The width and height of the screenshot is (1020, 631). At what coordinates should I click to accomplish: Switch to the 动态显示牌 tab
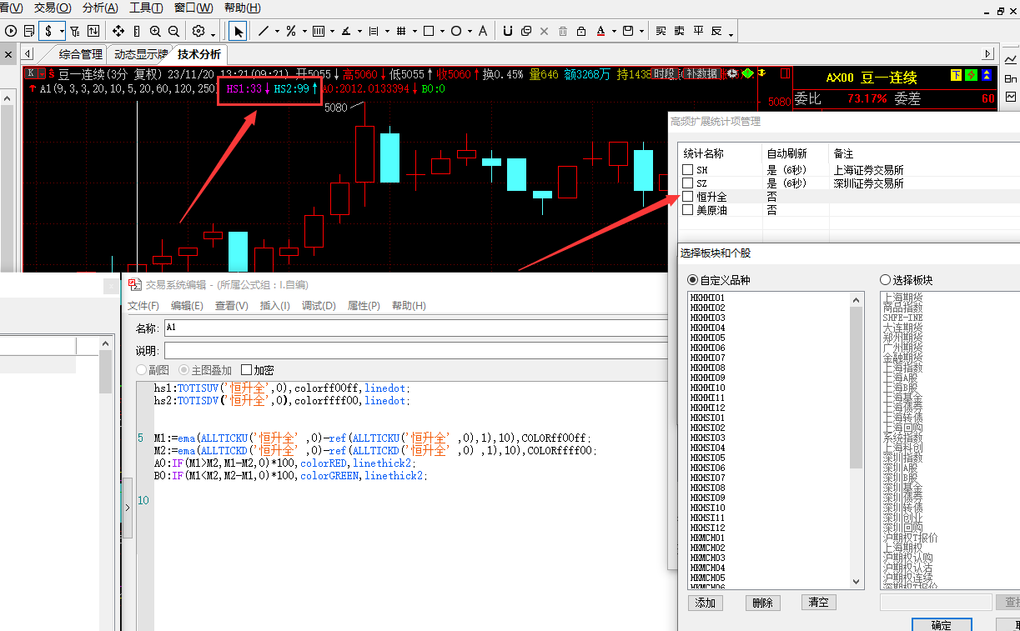point(141,54)
